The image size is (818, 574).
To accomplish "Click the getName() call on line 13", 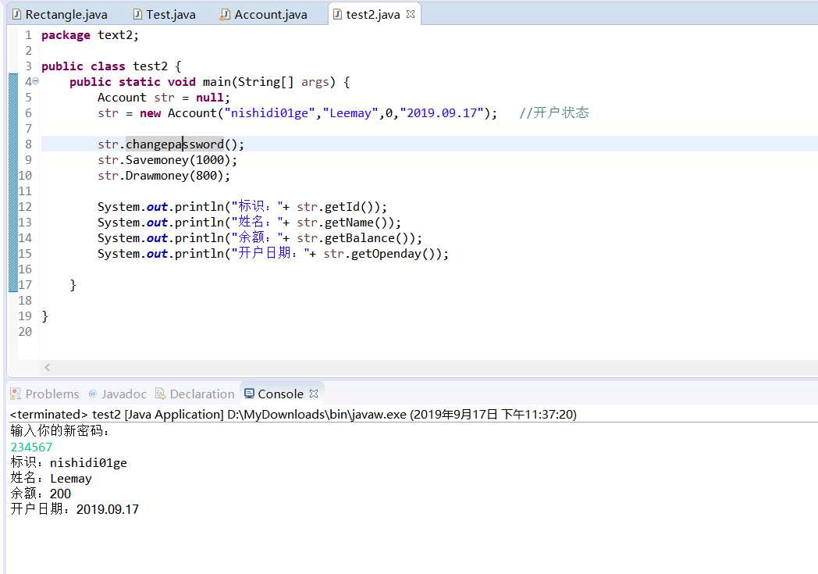I will click(356, 223).
